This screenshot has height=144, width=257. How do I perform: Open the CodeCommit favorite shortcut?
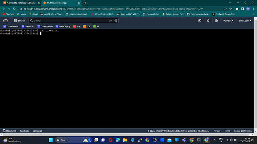point(11,26)
